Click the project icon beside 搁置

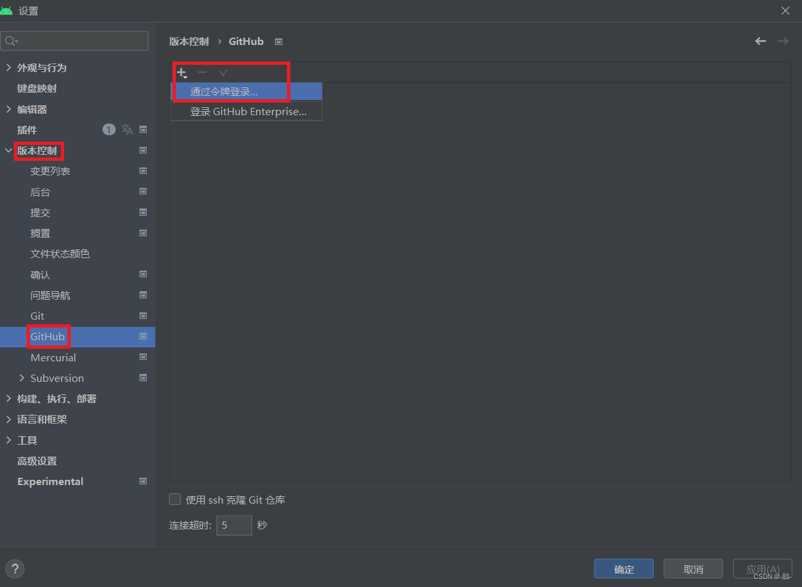click(143, 233)
